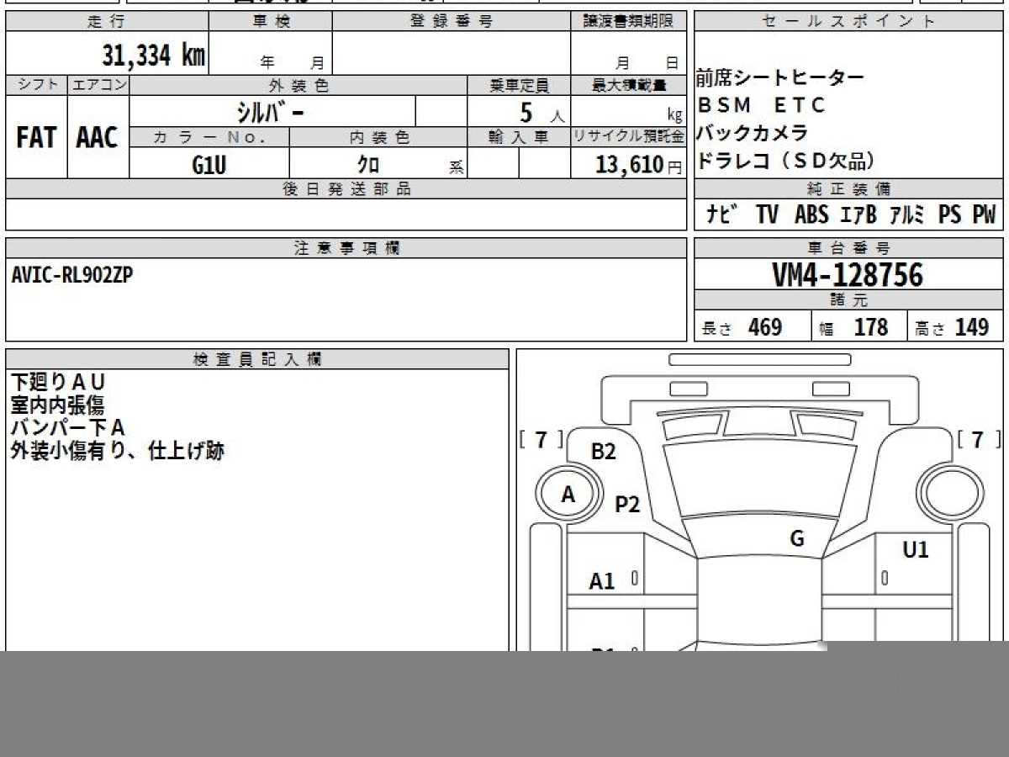
Task: Click the U1 dent mark on right side
Action: coord(915,550)
